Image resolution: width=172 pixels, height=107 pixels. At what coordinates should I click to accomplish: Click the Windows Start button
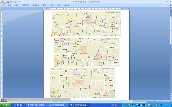[x=6, y=105]
